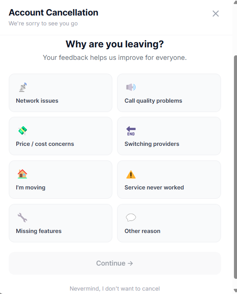237x294 pixels.
Task: Click the satellite dish Network issues icon
Action: (x=23, y=88)
